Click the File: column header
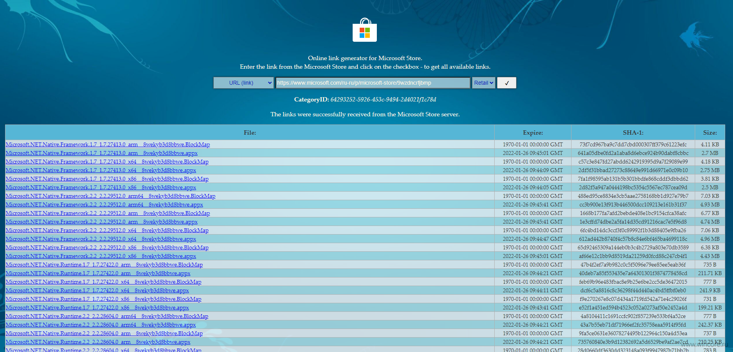The height and width of the screenshot is (352, 733). pyautogui.click(x=250, y=133)
